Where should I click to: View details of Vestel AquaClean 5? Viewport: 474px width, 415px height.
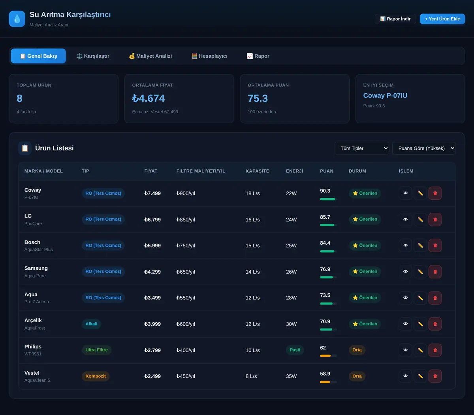(405, 376)
